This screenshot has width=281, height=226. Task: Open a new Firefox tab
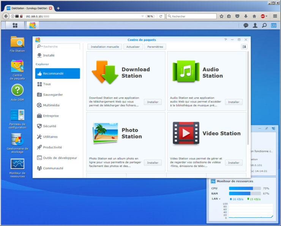58,8
